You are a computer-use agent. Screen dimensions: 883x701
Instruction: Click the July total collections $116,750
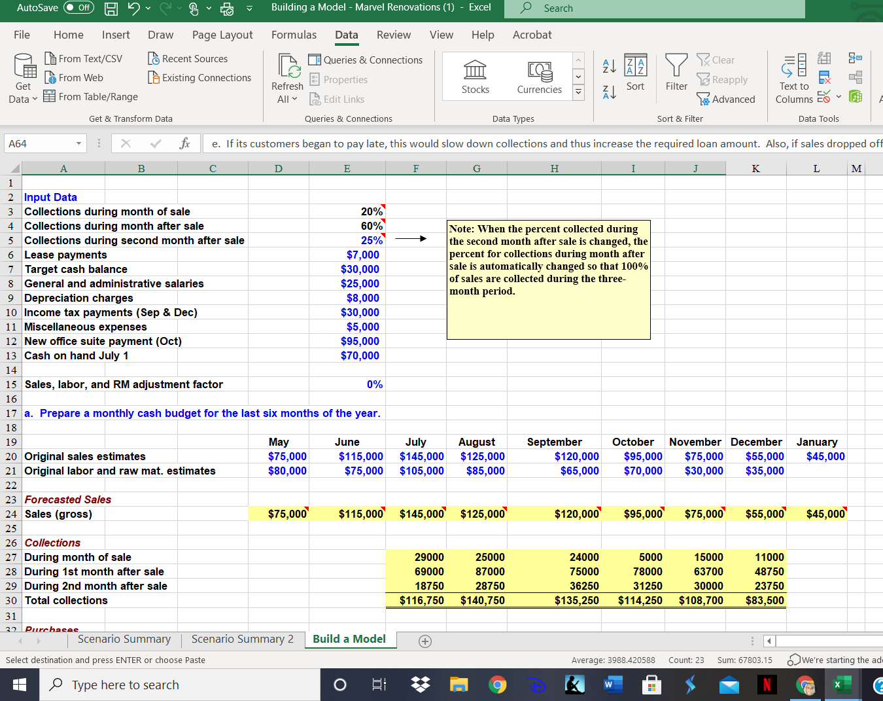point(416,600)
